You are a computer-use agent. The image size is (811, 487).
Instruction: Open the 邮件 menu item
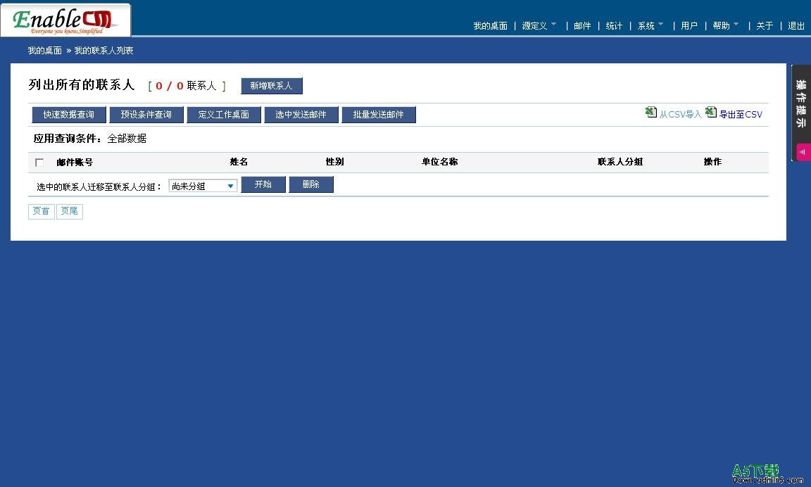point(582,25)
